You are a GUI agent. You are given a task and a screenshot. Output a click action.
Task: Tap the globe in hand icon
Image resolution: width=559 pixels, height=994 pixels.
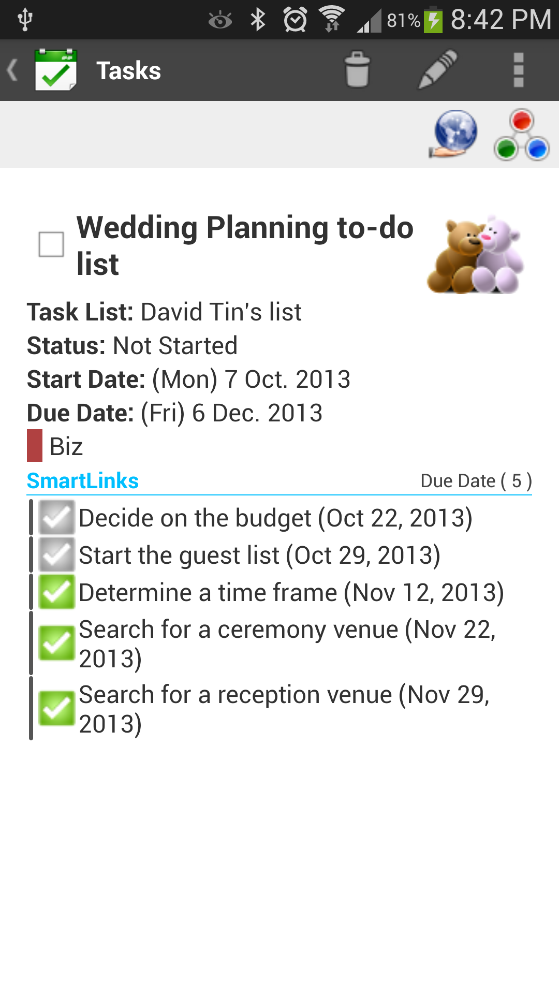(x=454, y=134)
